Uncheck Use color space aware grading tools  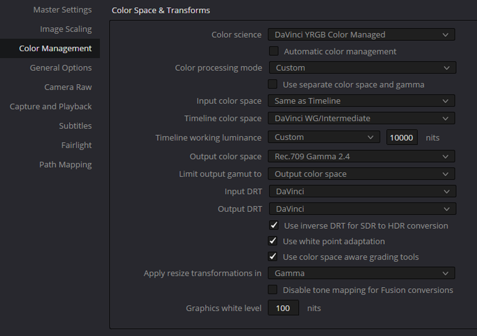(x=273, y=257)
